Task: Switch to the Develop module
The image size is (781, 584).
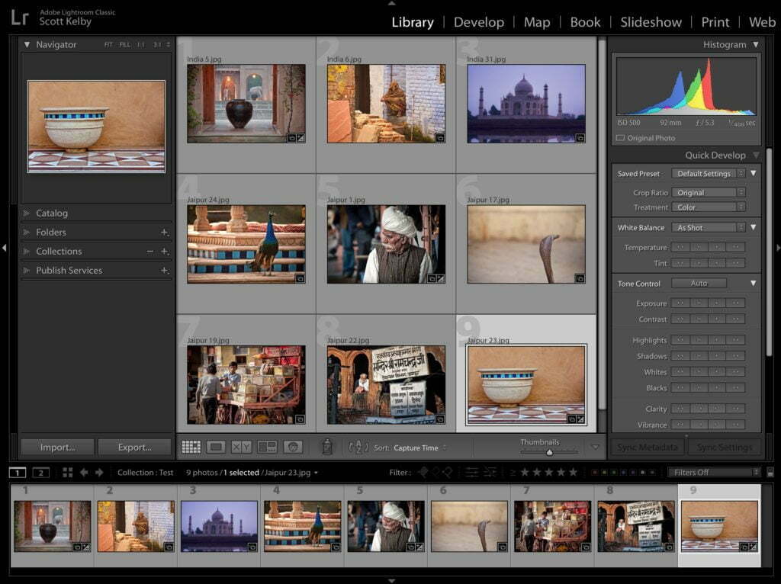Action: [479, 22]
